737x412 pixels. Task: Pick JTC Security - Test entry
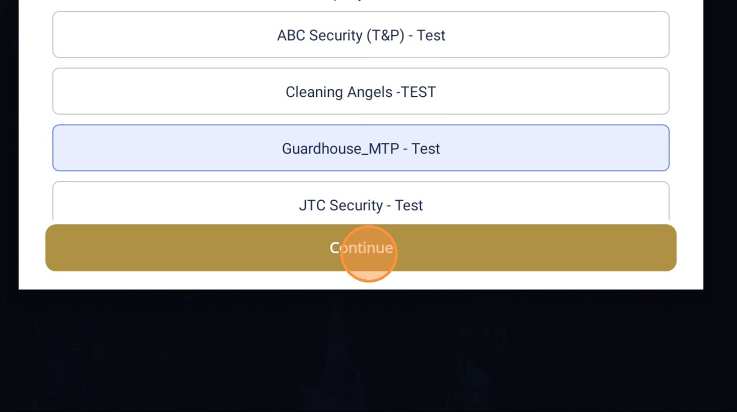(x=361, y=204)
